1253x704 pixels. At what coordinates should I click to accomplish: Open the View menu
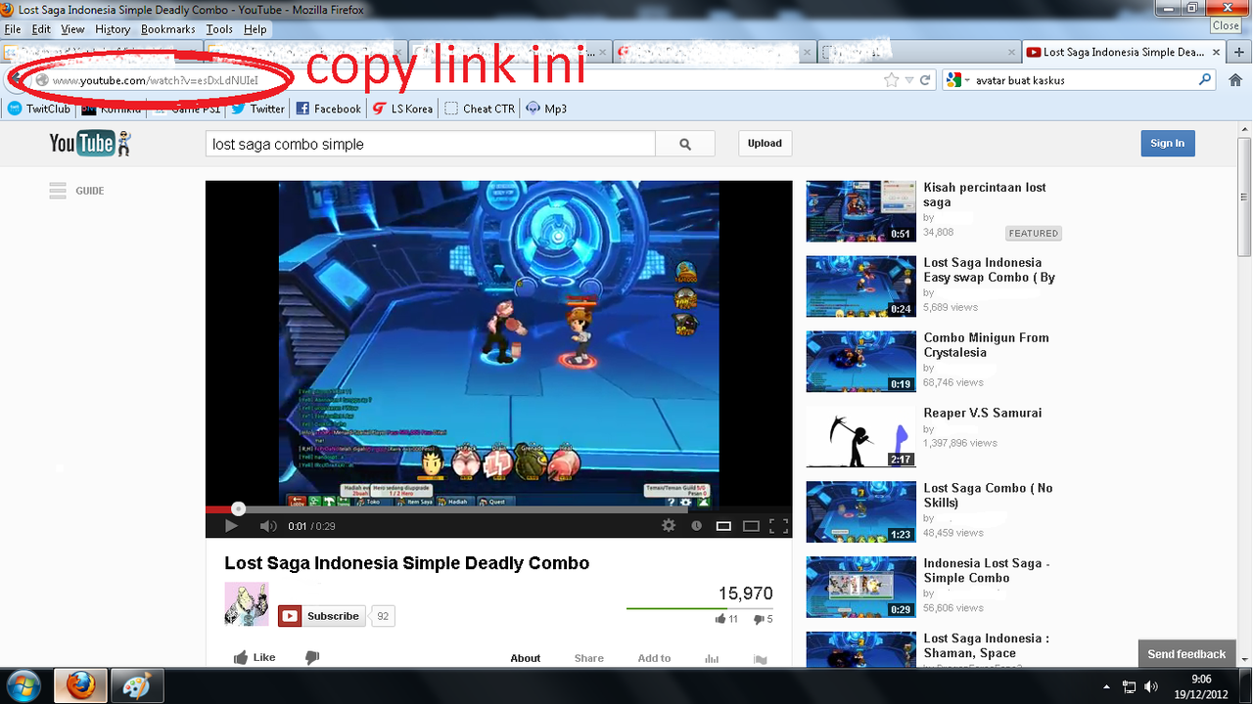click(x=73, y=29)
